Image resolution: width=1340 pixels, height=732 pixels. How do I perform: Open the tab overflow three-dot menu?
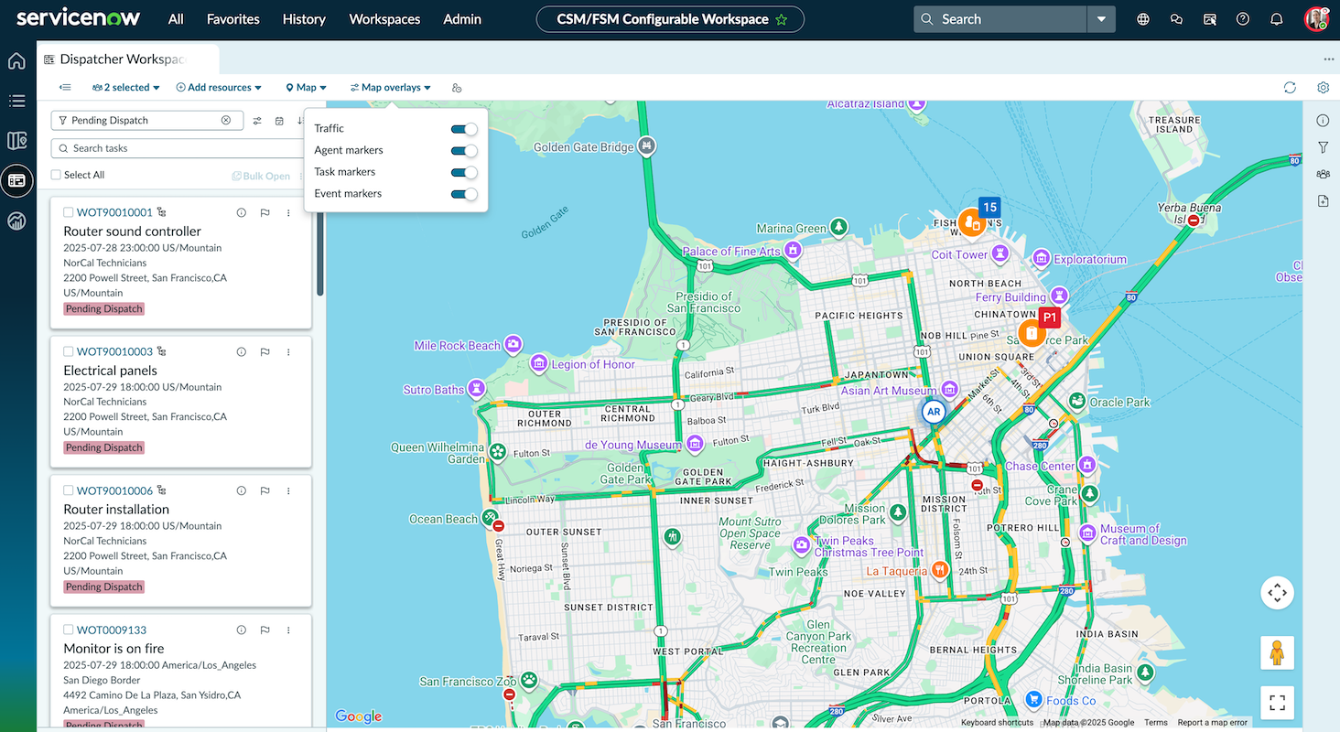[1329, 59]
